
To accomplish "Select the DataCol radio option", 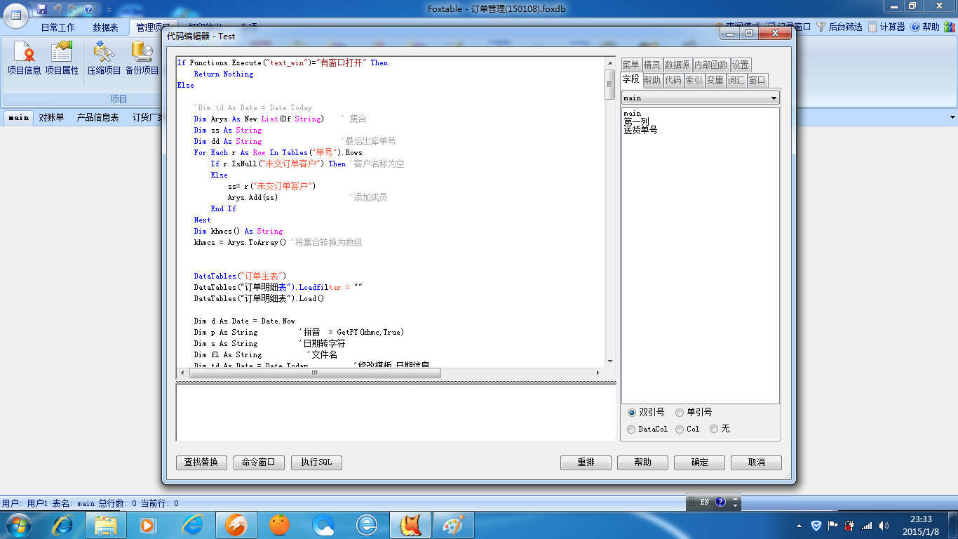I will 632,429.
